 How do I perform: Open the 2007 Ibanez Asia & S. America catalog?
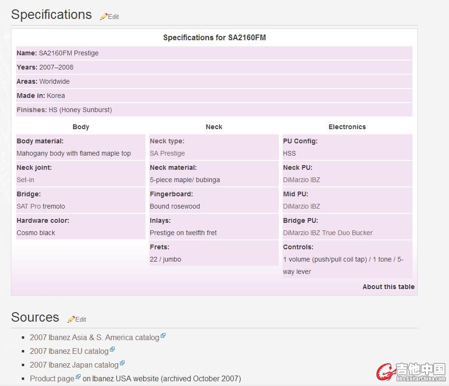(94, 337)
